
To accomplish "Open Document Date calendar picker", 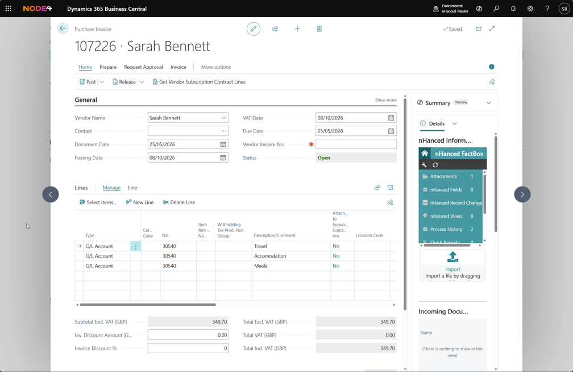I will 223,144.
